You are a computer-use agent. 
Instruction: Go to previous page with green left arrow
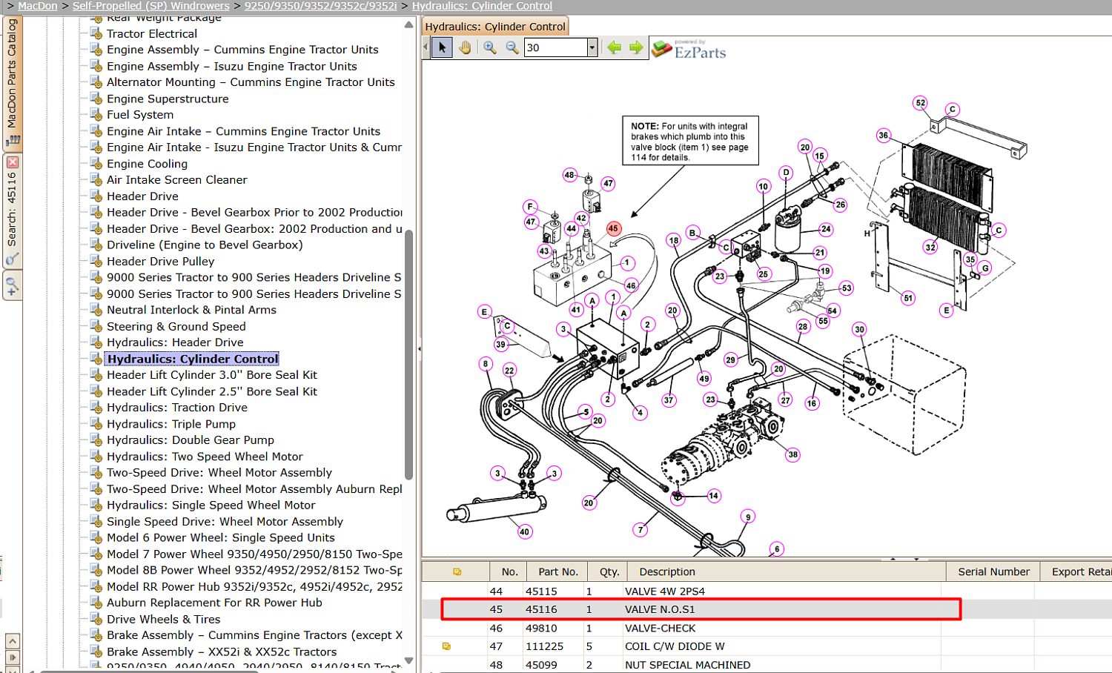(x=614, y=47)
